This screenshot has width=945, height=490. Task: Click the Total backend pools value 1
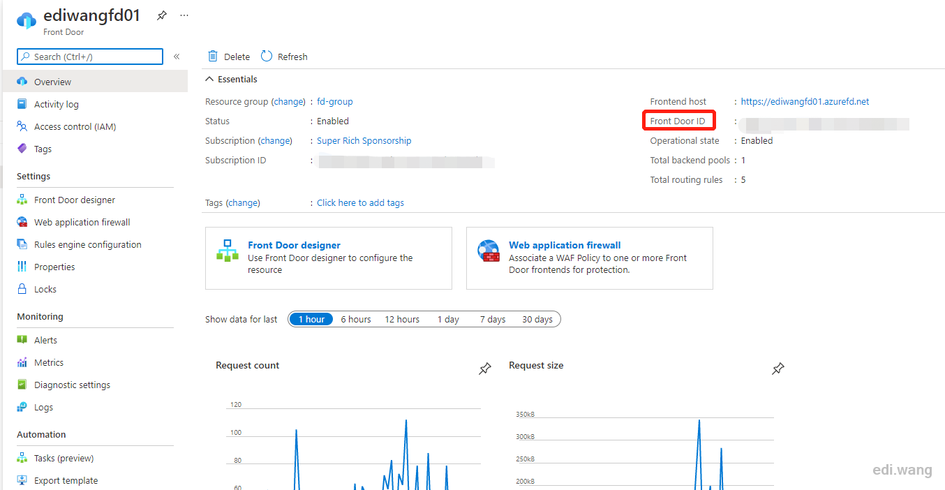(x=743, y=161)
